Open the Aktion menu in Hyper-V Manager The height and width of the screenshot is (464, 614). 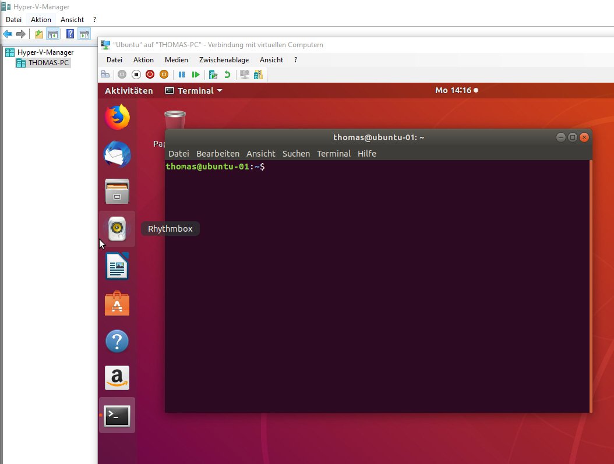tap(41, 19)
